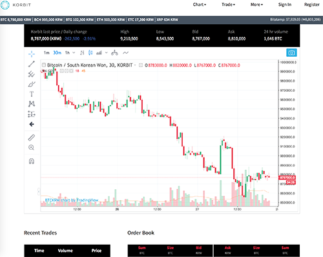Click the Low value 8,543,500

pos(165,39)
